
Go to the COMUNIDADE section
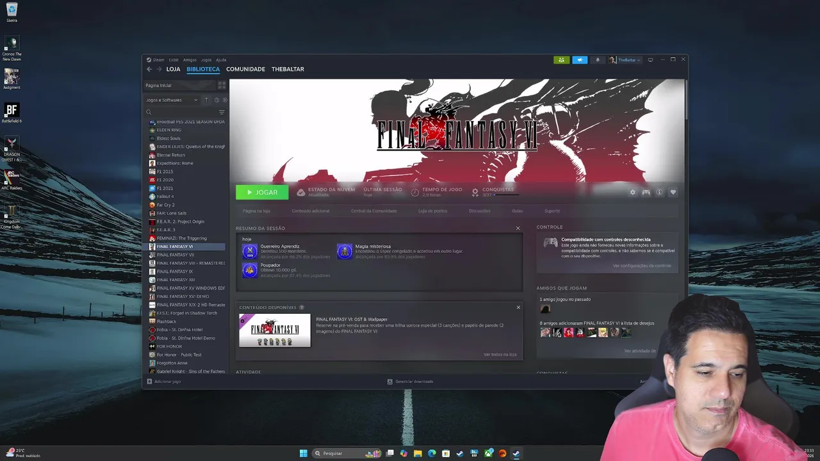pos(245,69)
